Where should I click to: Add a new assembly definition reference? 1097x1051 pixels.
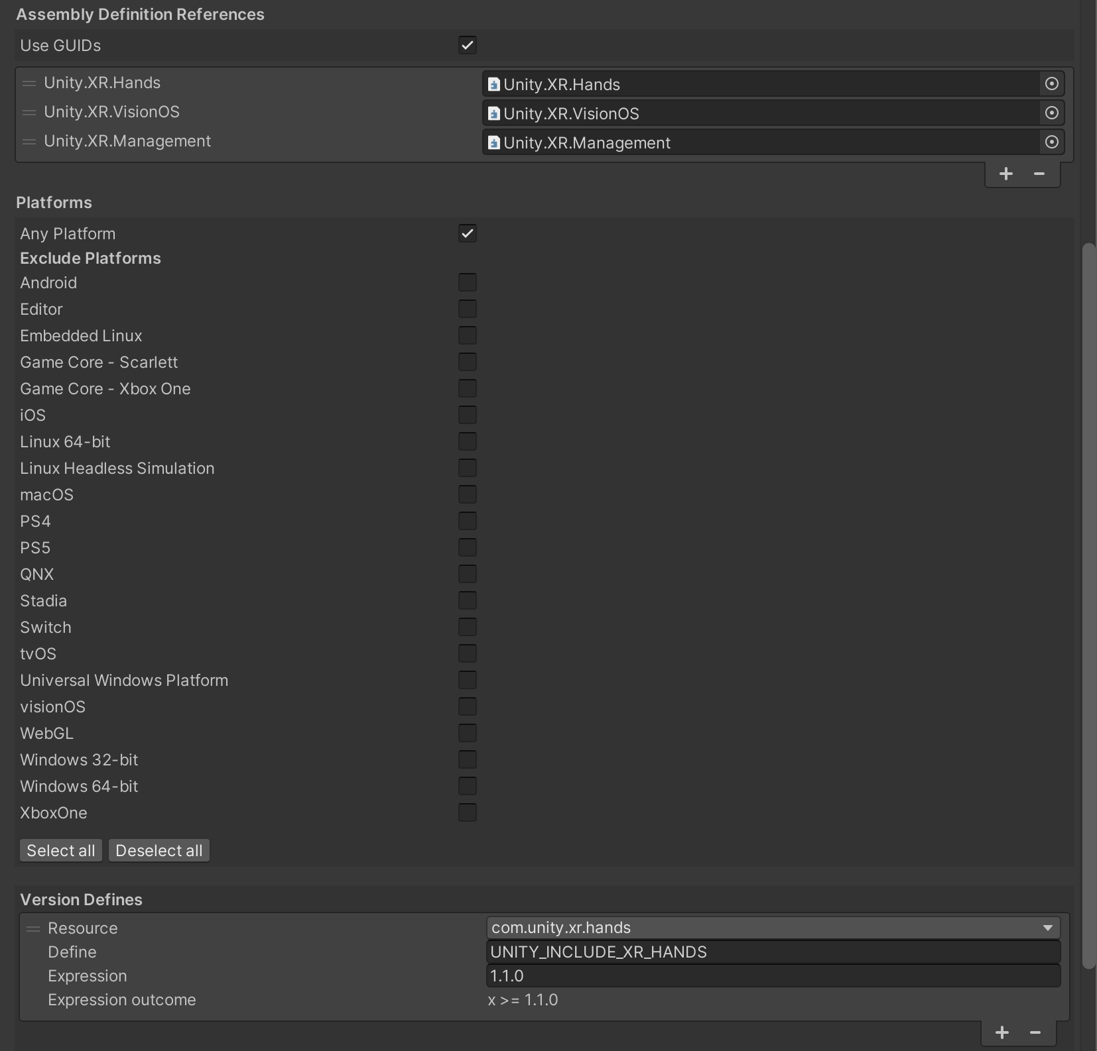(x=1005, y=174)
